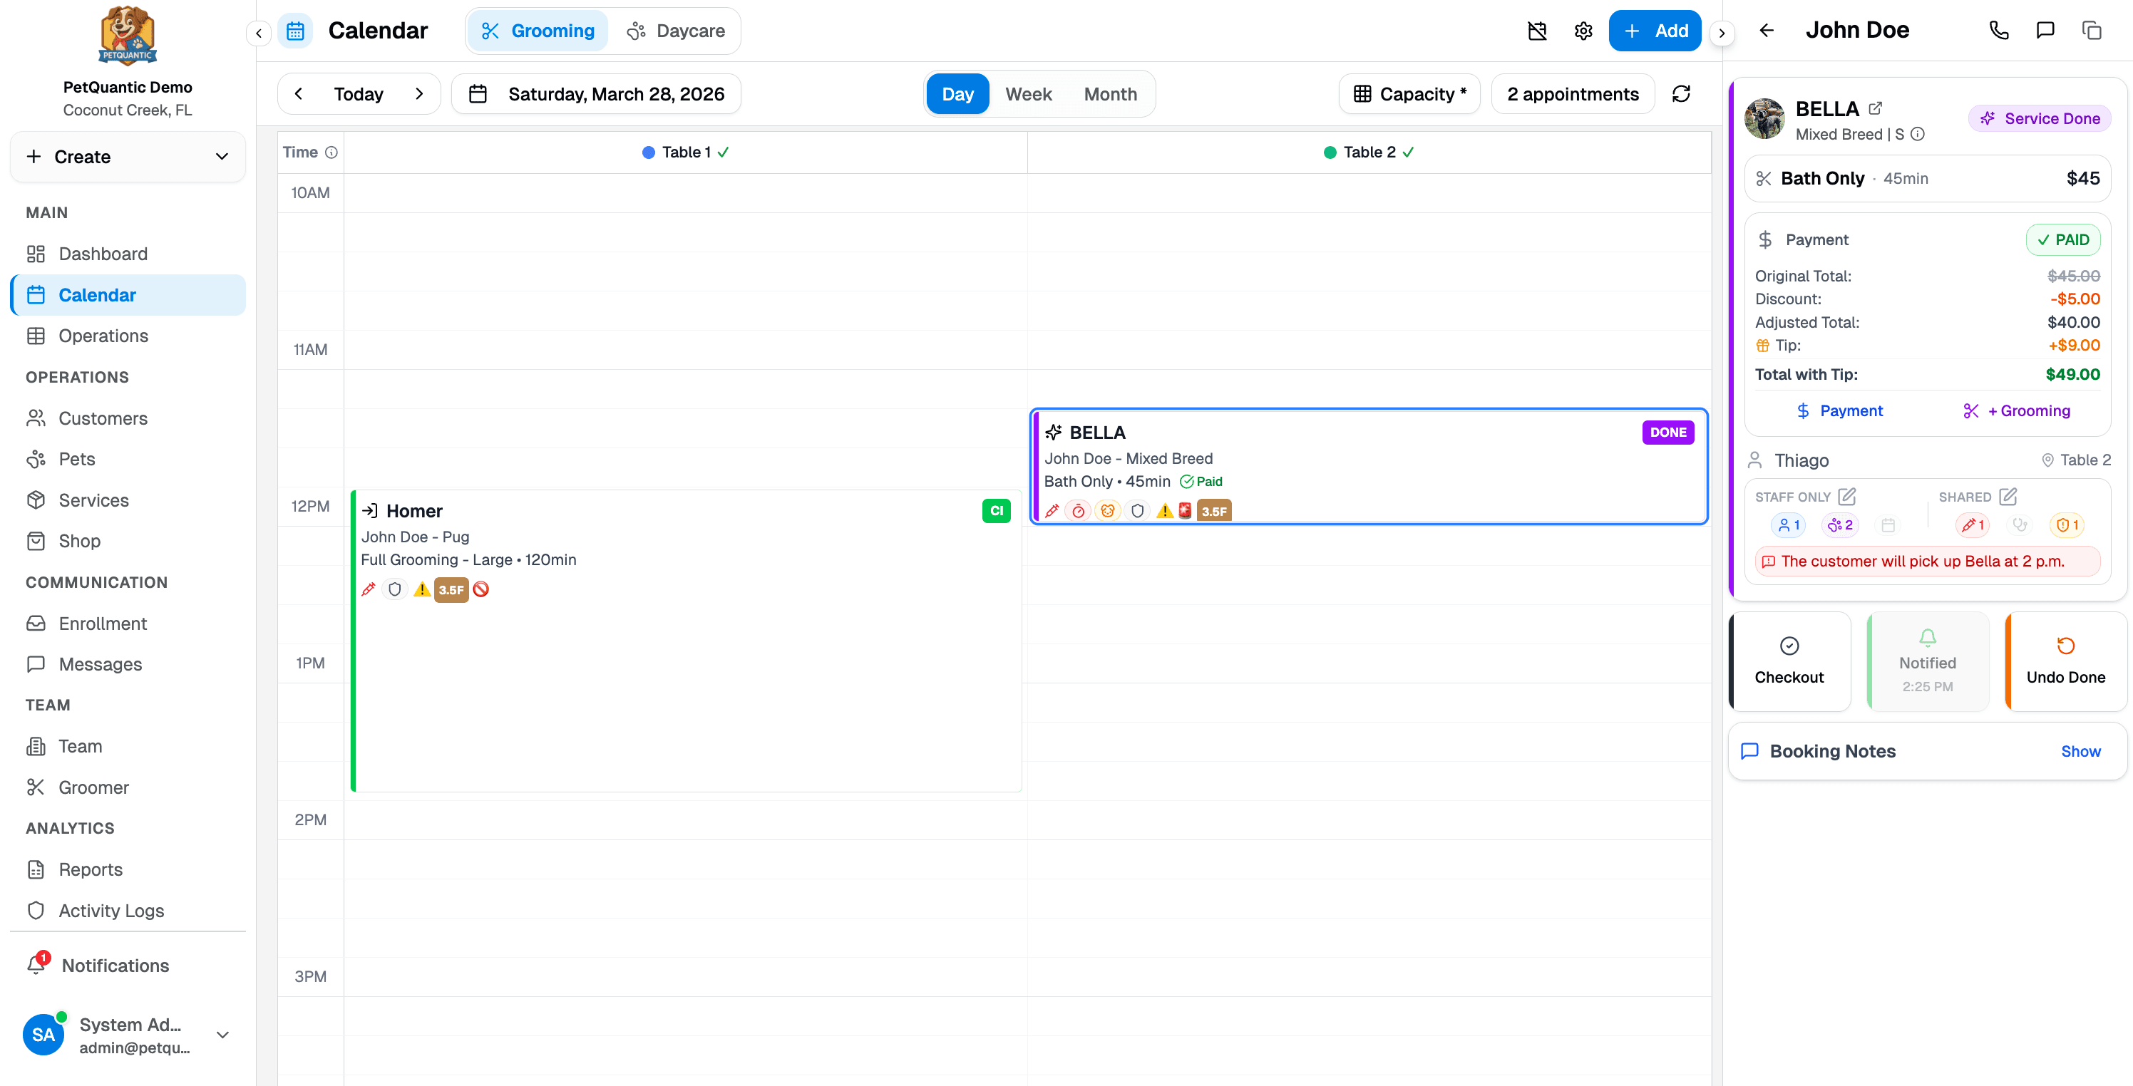Click the Undo Done button
The width and height of the screenshot is (2133, 1086).
coord(2065,661)
